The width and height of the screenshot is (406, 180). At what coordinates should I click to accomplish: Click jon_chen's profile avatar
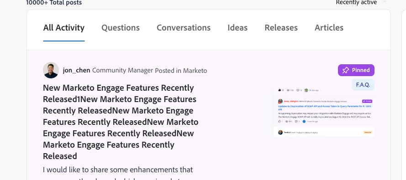[51, 70]
